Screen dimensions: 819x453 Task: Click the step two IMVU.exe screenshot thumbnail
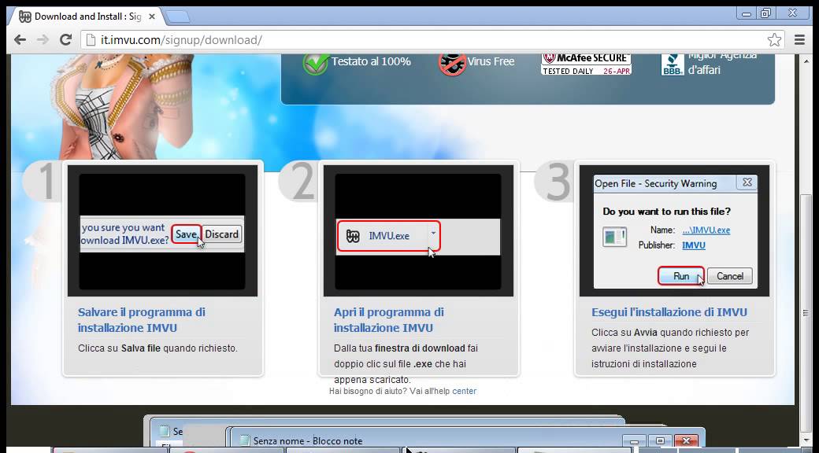(x=418, y=230)
